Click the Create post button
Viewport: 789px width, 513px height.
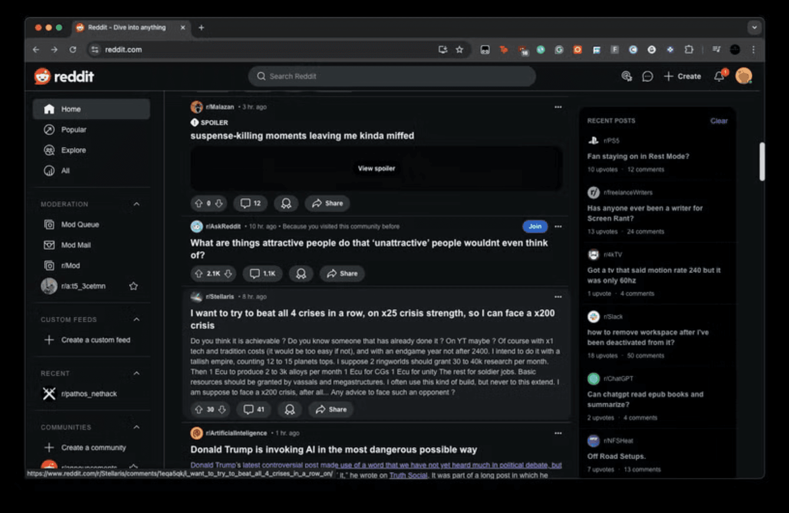click(x=682, y=76)
